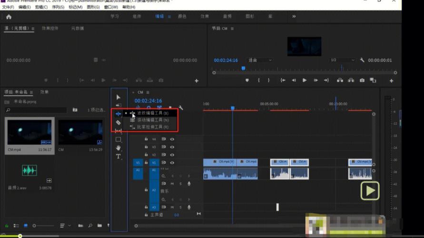Go to Out point in Program monitor
424x238 pixels.
326,80
